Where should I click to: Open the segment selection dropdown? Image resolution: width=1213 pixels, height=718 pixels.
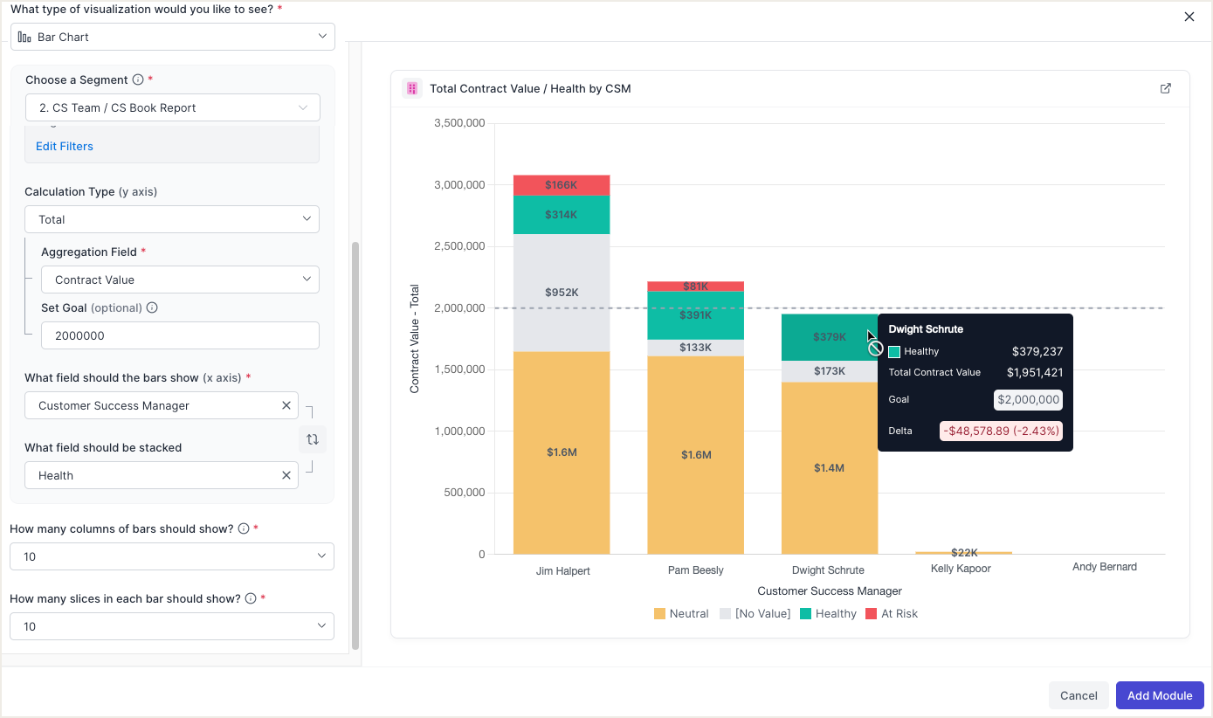pos(172,107)
